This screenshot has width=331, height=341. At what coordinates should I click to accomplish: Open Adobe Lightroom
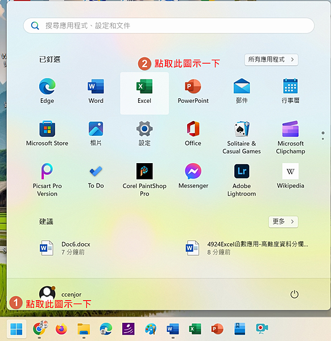(242, 180)
